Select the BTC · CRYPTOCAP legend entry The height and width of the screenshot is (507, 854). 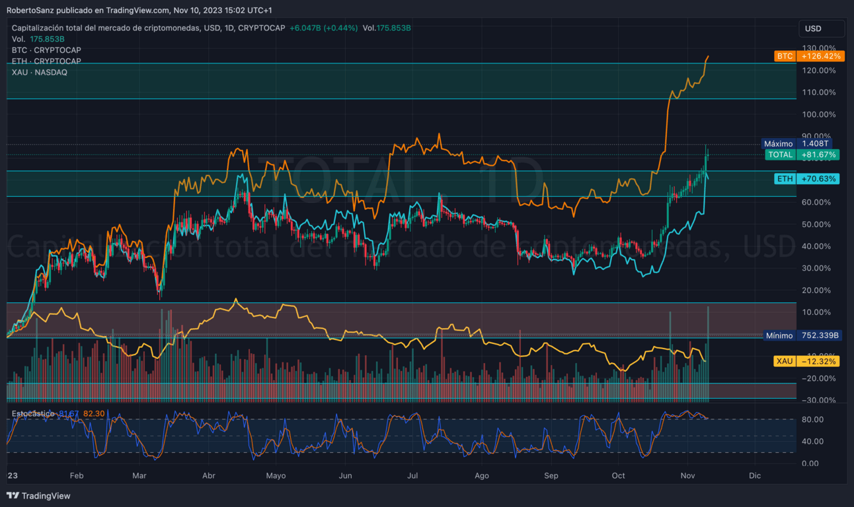coord(46,50)
